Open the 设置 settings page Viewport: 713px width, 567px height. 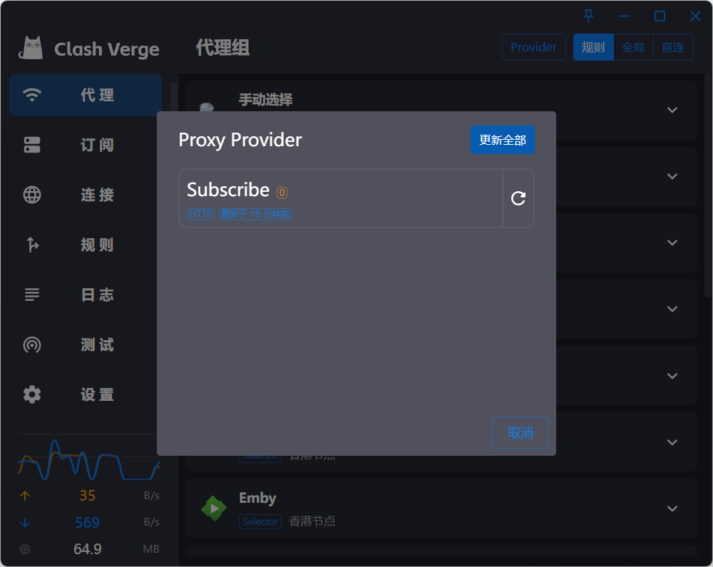[x=86, y=394]
